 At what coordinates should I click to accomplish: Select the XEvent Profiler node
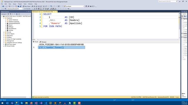tap(11, 46)
